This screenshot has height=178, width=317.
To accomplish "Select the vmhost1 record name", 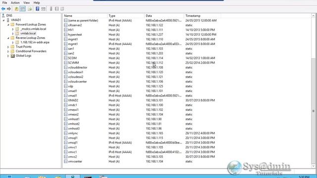I will [x=74, y=119].
